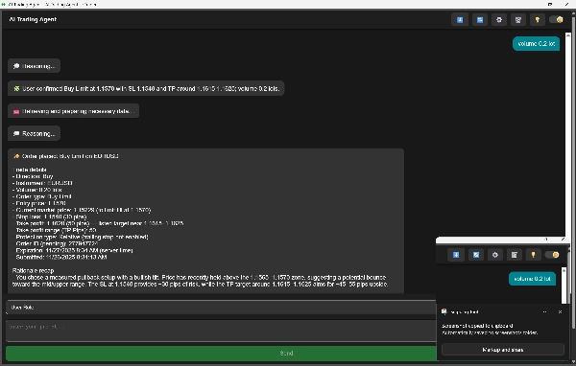Click the 'Protection type: Relative' line
Screen dimensions: 576x366
(81, 237)
